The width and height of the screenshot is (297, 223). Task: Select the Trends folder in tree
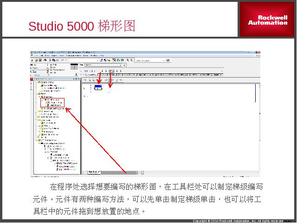[x=42, y=138]
